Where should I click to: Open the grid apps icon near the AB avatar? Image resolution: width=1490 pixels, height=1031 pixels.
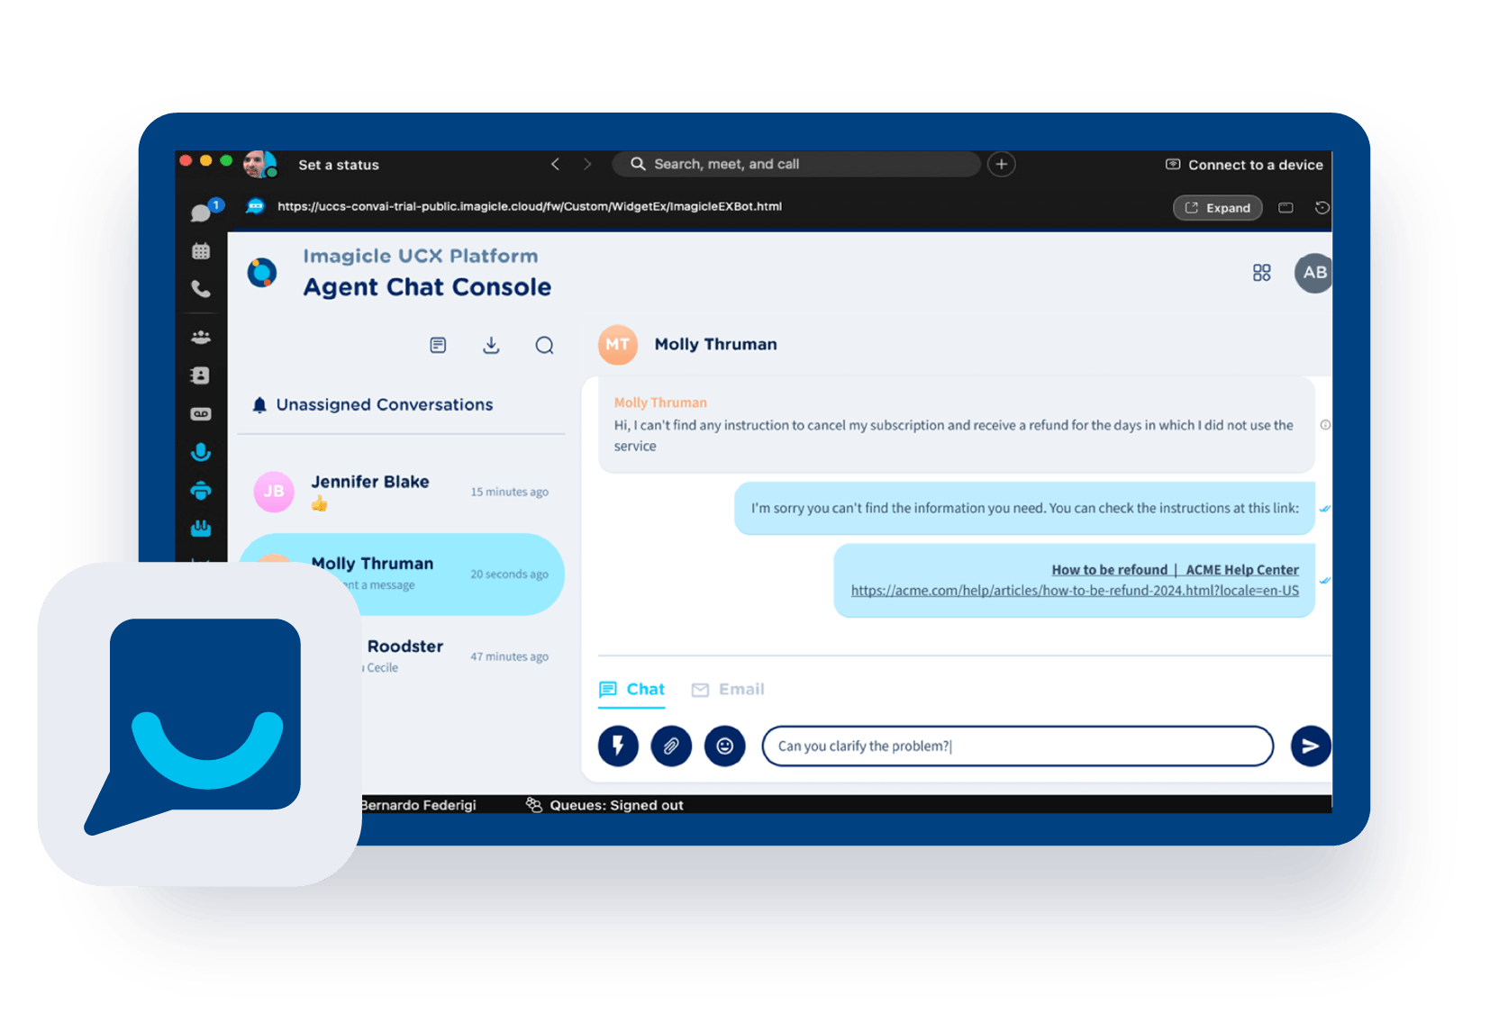point(1261,272)
